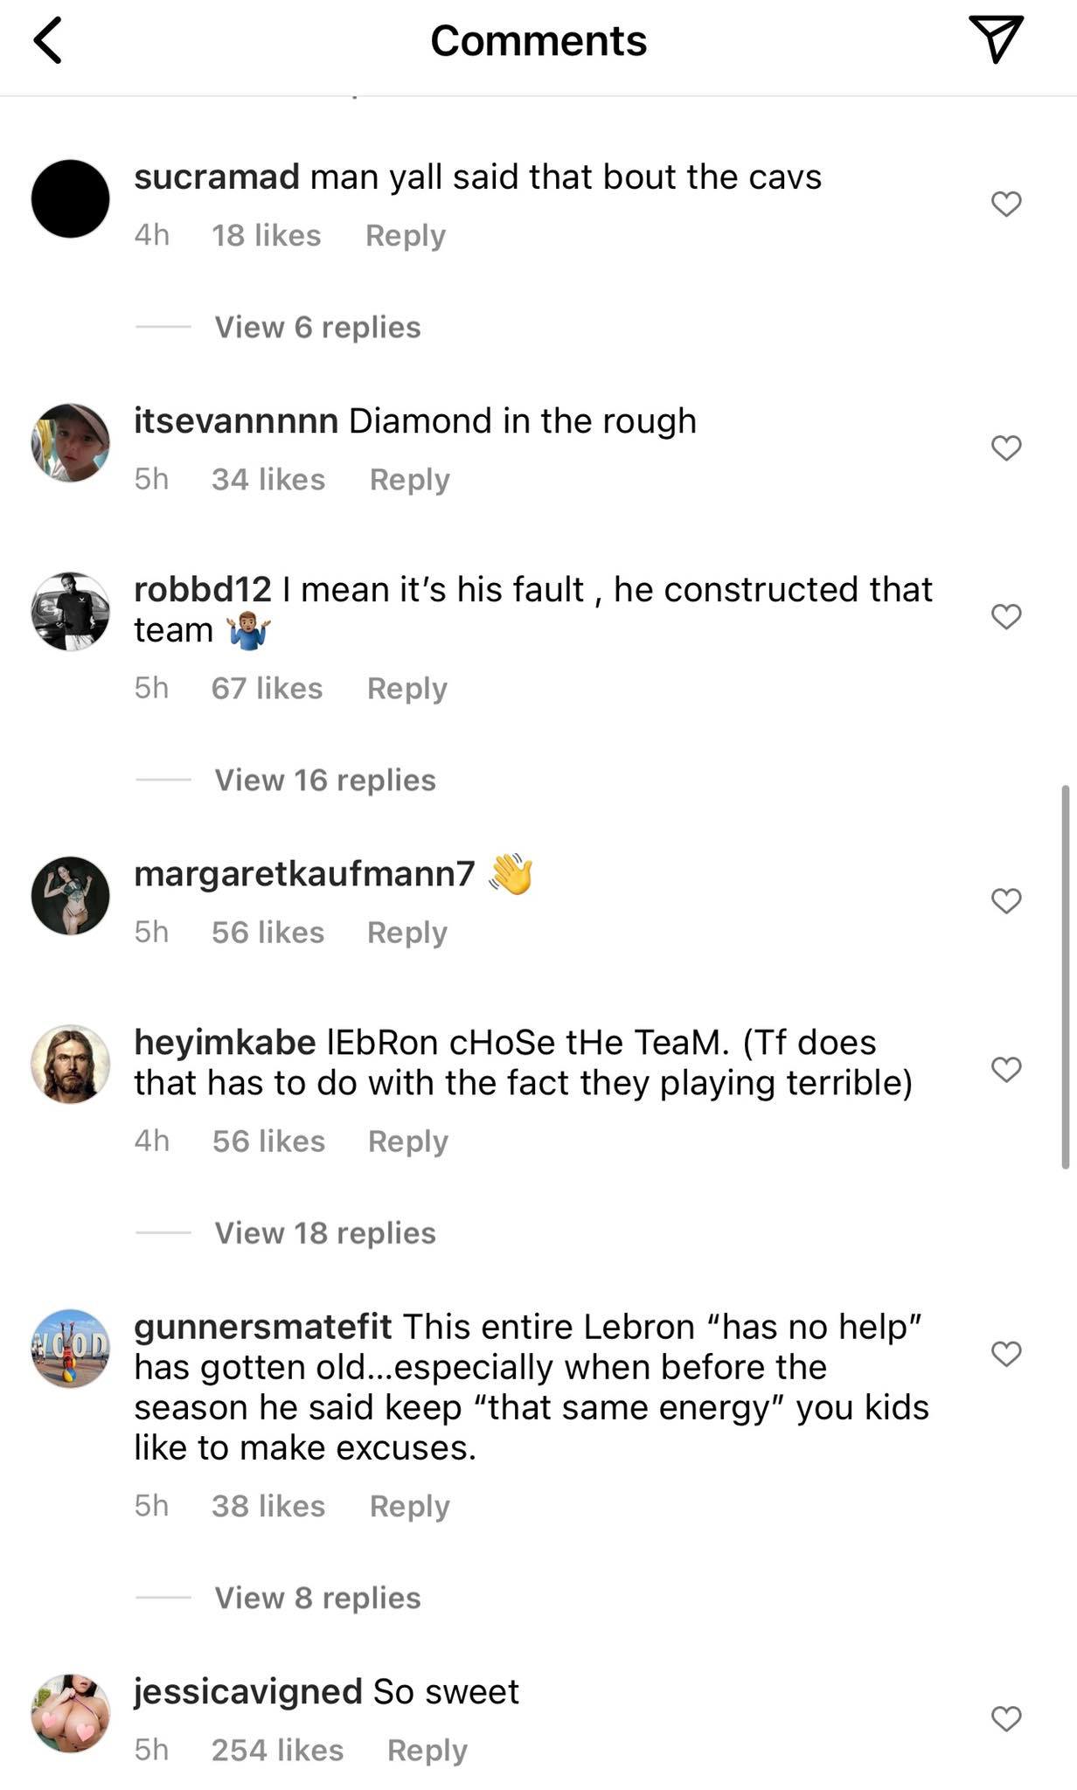Expand View 16 replies under robbd12
This screenshot has width=1077, height=1790.
pyautogui.click(x=324, y=781)
